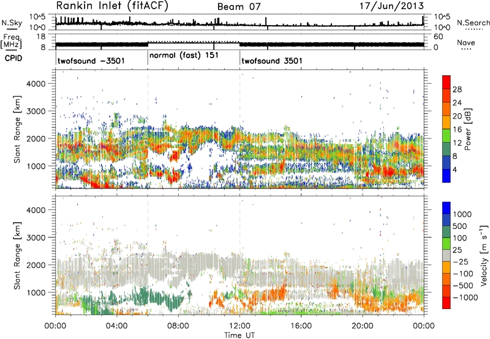Select the 'Beam 07' header label
Image resolution: width=490 pixels, height=339 pixels.
[x=238, y=7]
